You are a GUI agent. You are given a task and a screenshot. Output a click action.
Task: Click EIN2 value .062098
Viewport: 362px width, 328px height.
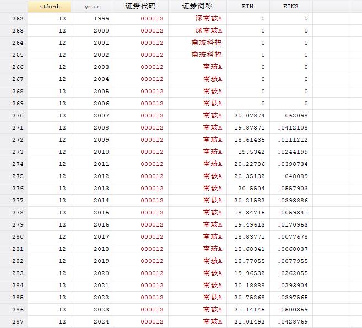point(295,116)
